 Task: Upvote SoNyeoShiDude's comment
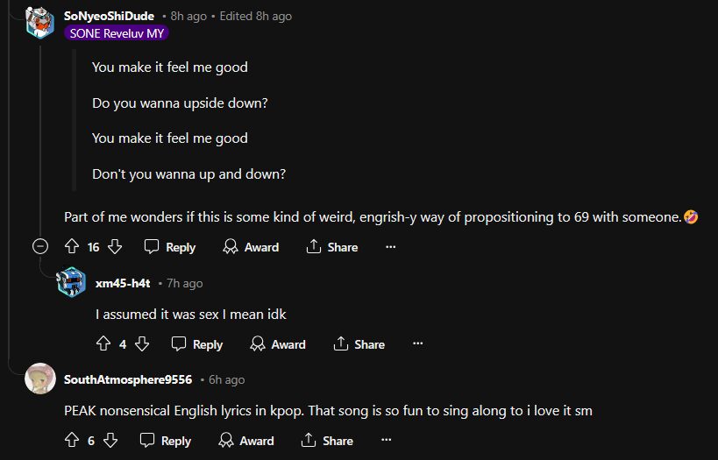73,247
